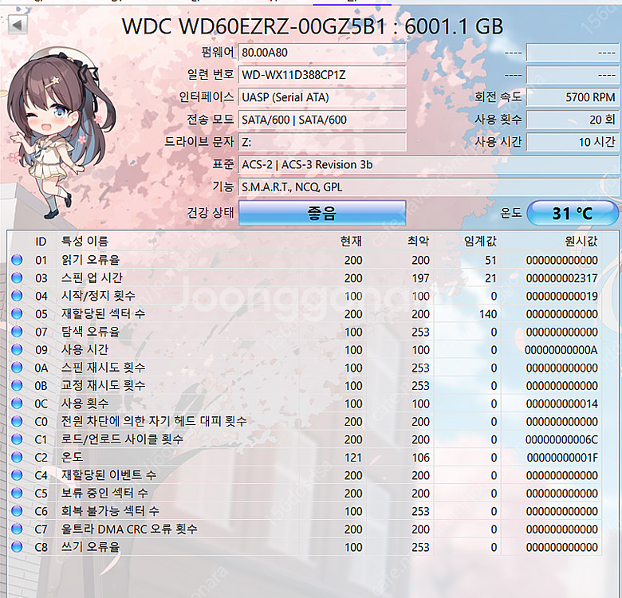Click status circle for 0A 스핀 재시도 횟수

(17, 368)
